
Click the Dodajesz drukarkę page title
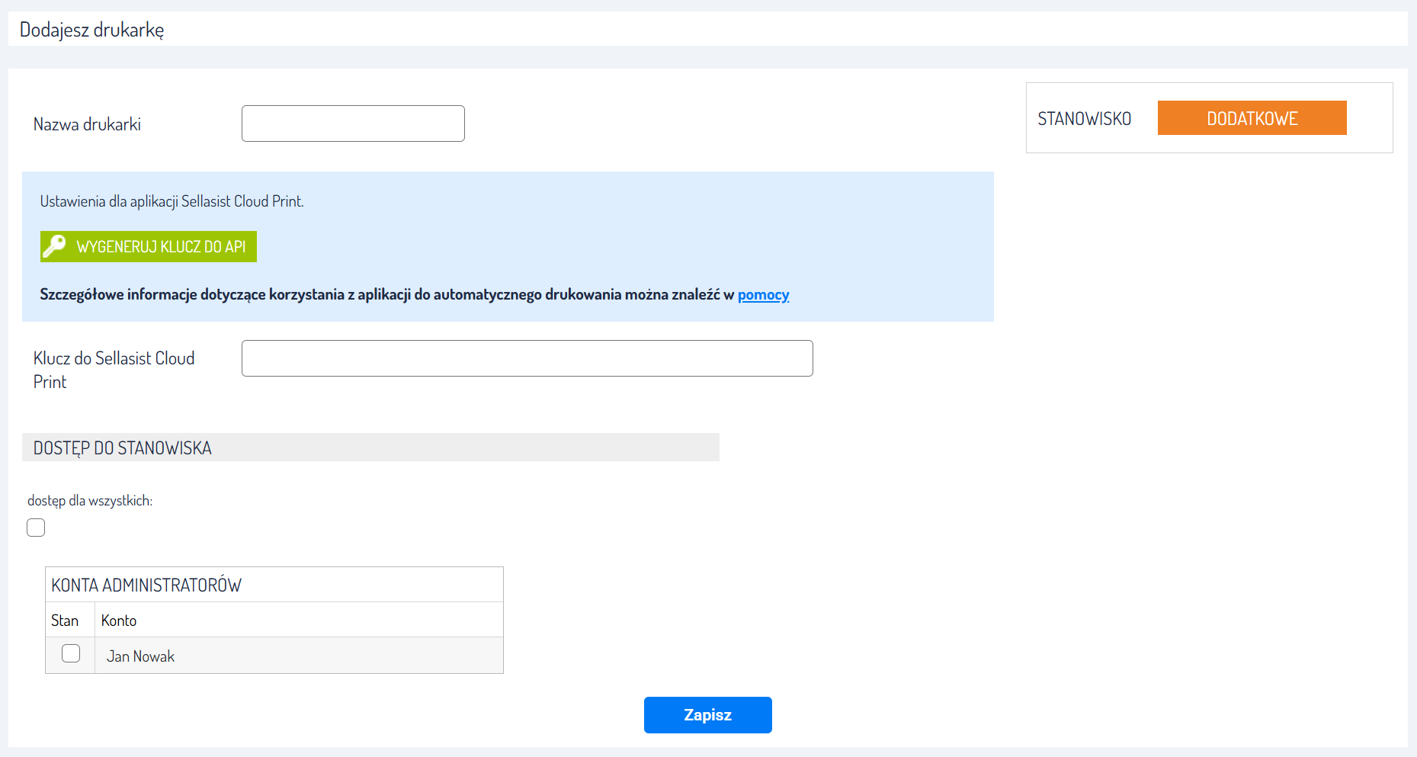(x=91, y=30)
